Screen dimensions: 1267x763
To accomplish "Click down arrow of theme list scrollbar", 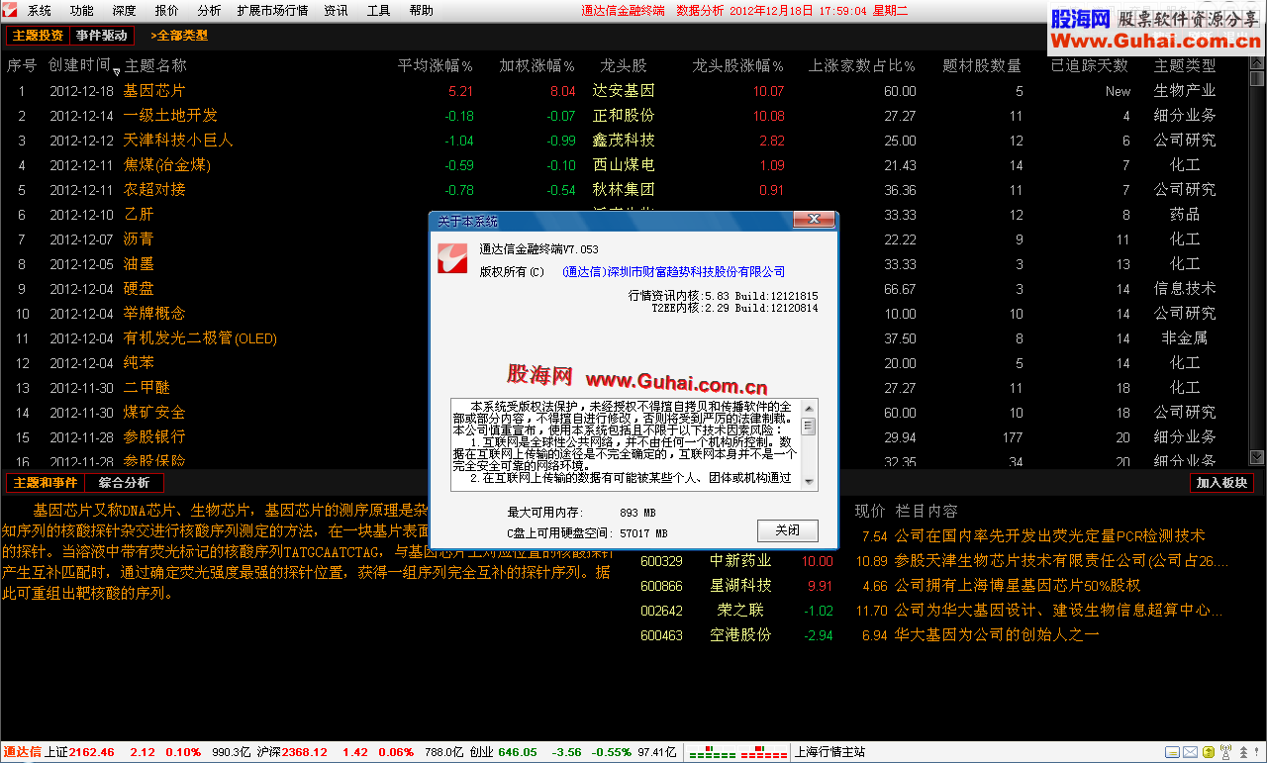I will [1257, 457].
